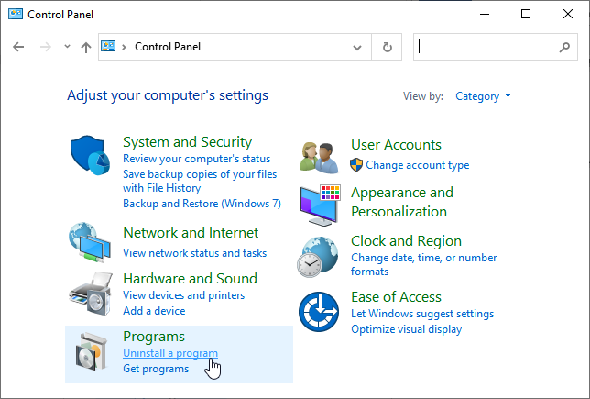Open Appearance and Personalization category

[x=402, y=202]
